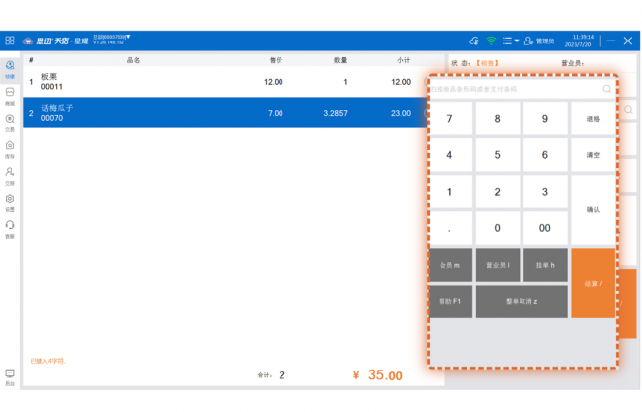Click the 确认 confirm key

(x=593, y=209)
